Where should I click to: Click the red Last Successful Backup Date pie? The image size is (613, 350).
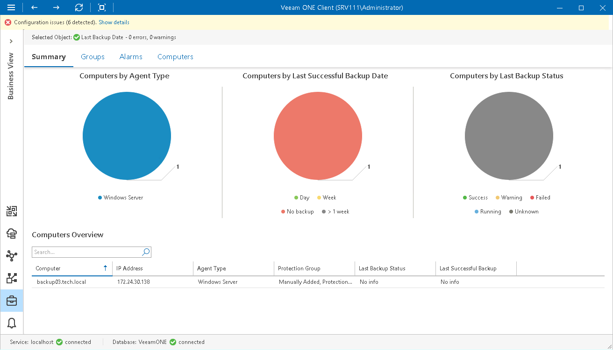click(x=318, y=136)
